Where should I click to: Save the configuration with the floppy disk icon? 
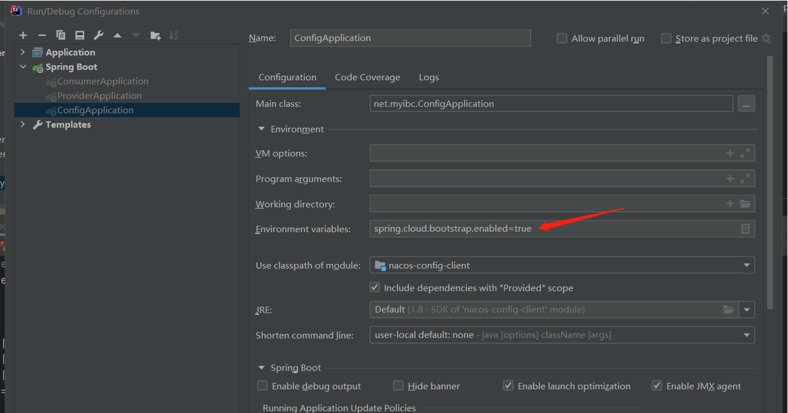click(80, 36)
